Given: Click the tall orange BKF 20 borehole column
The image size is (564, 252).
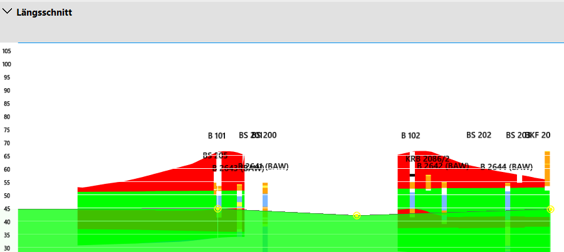Looking at the screenshot, I should pos(547,168).
